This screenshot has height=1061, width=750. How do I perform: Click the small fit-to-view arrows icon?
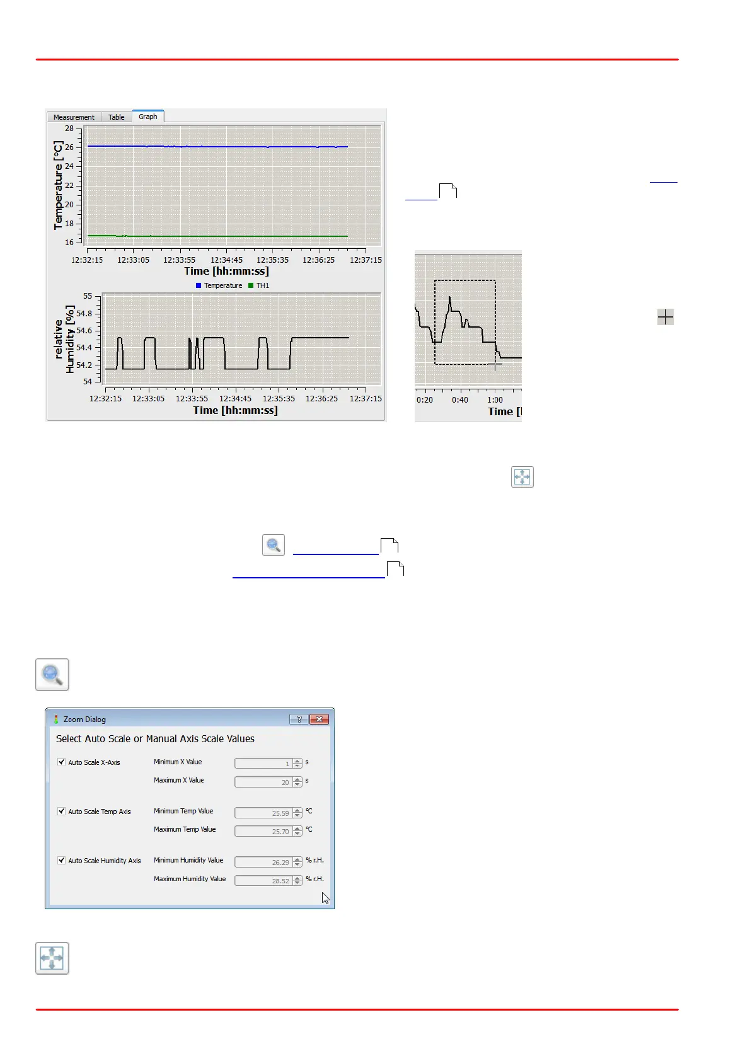[x=522, y=477]
